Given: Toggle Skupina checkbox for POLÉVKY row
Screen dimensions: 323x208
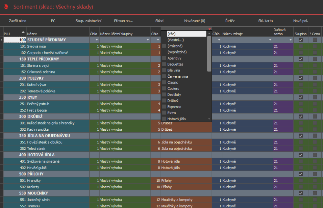Looking at the screenshot, I should click(301, 78).
